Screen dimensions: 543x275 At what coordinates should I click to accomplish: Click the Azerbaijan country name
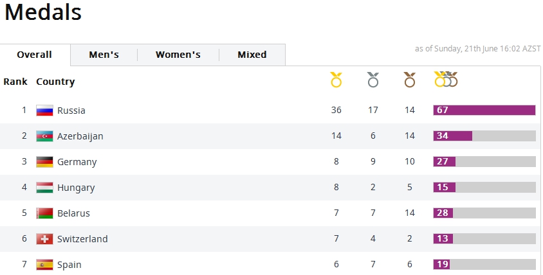pos(80,136)
